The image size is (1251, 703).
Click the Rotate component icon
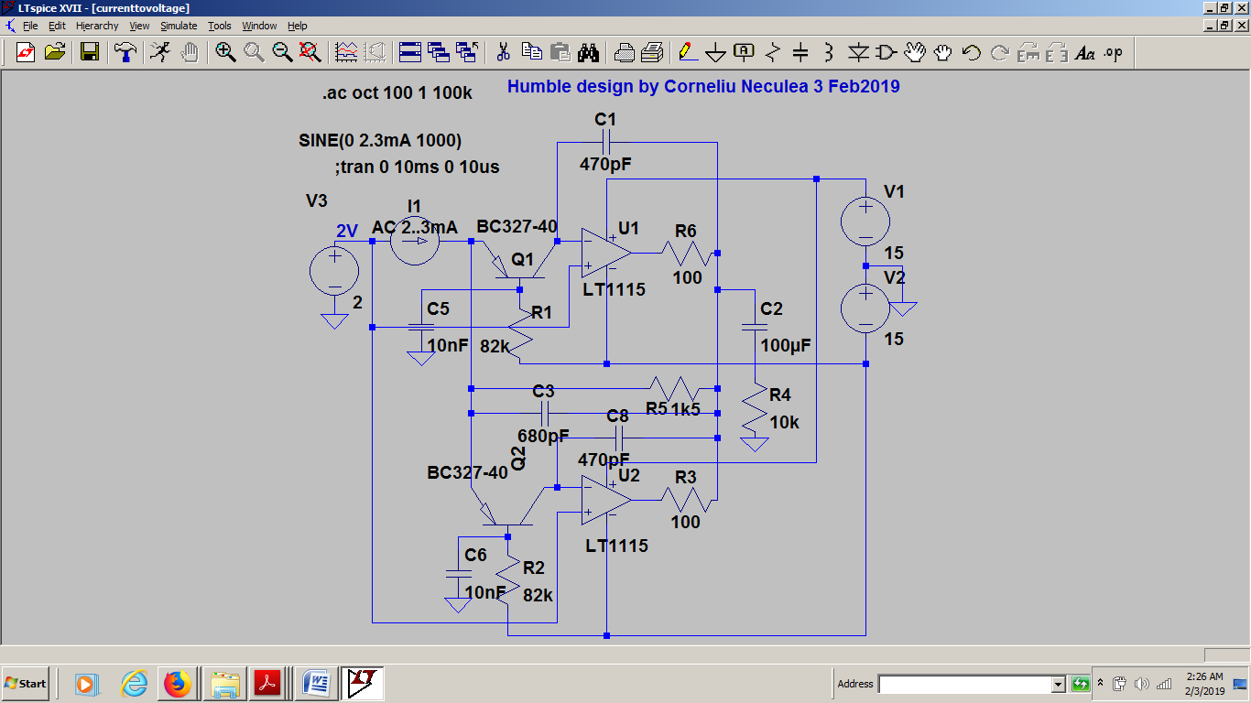pyautogui.click(x=1028, y=52)
